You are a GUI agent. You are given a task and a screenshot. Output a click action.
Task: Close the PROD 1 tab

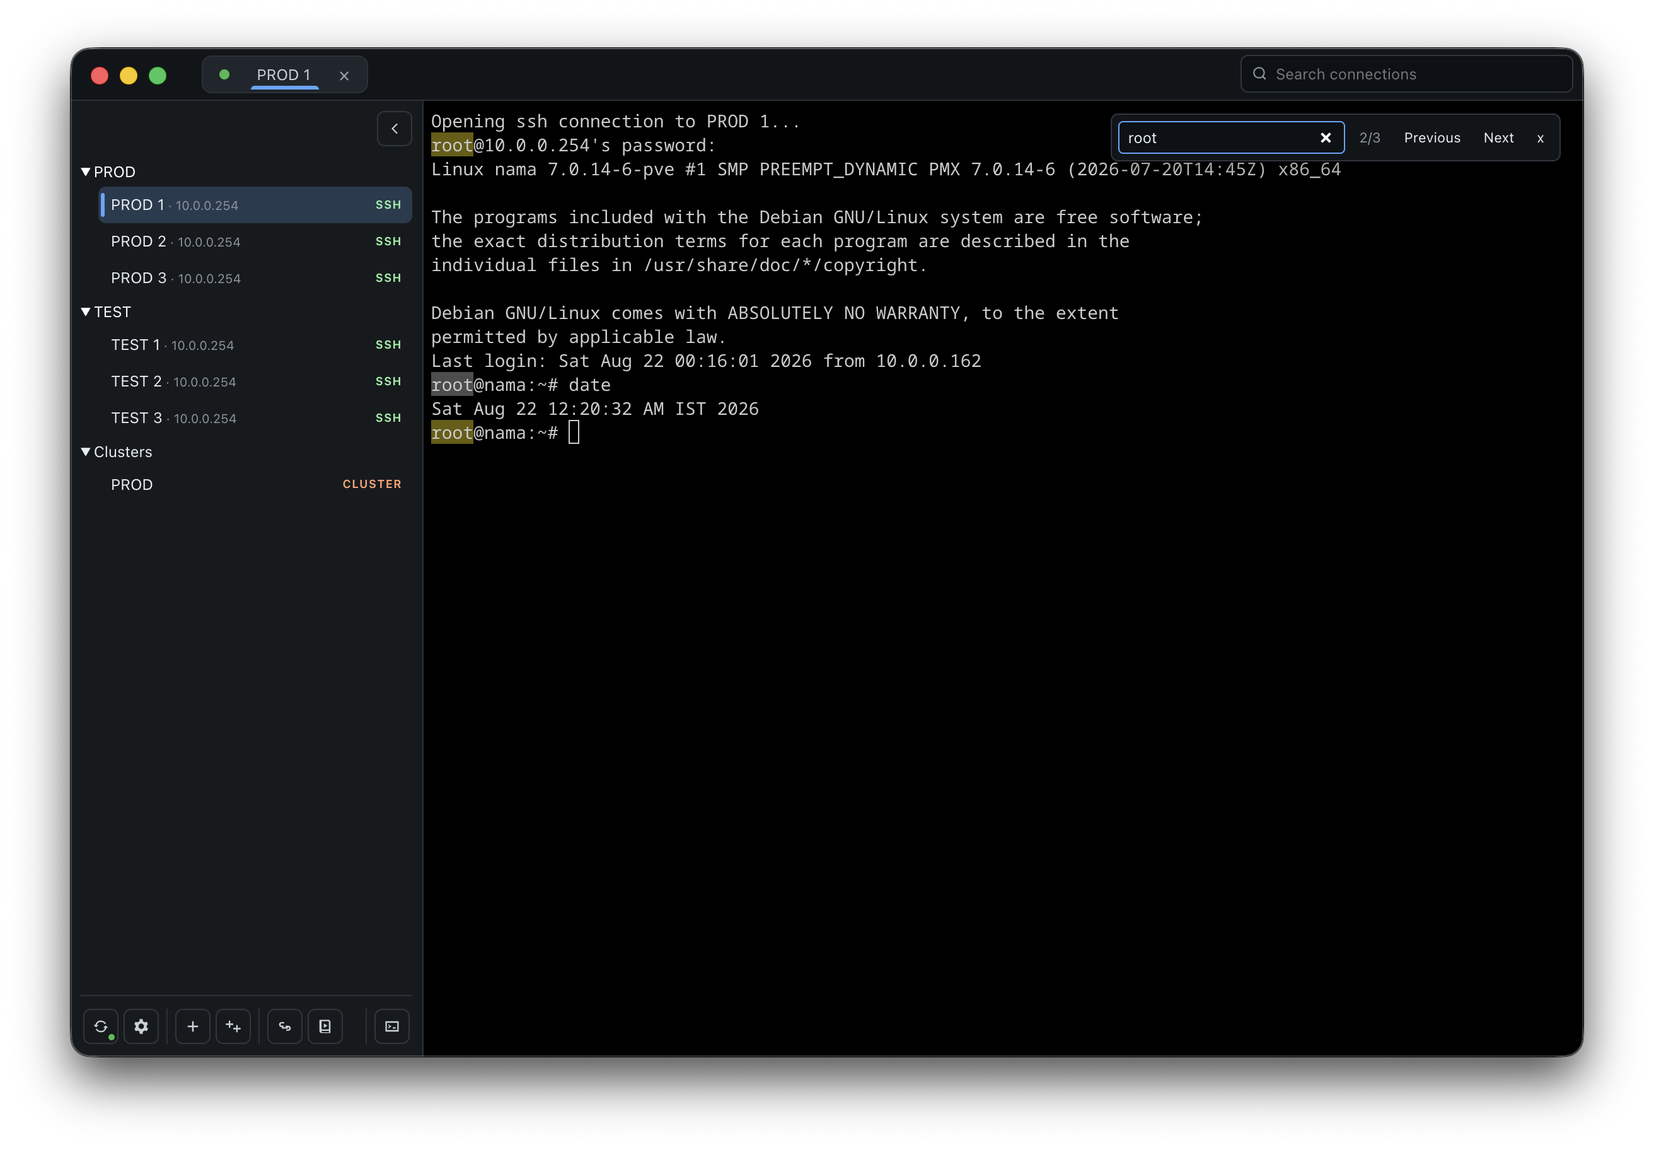coord(344,76)
